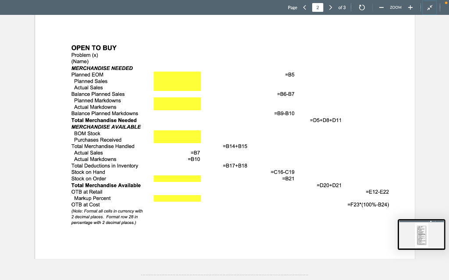Viewport: 449px width, 280px height.
Task: Select the =B14+B15 formula
Action: [x=235, y=146]
